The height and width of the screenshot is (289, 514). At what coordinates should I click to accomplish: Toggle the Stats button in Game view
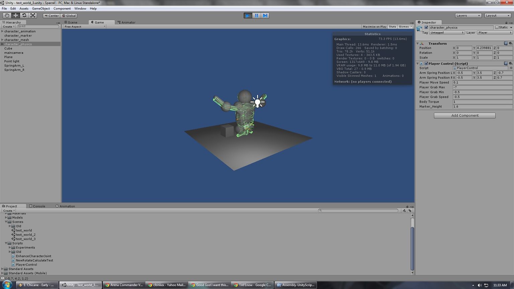392,26
